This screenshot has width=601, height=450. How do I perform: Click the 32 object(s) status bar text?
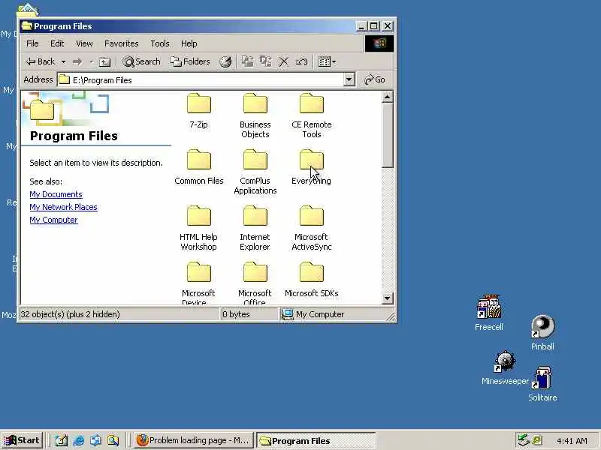(70, 314)
